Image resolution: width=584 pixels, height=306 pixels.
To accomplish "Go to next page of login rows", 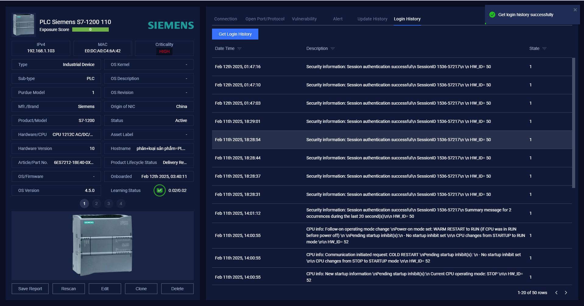I will point(566,293).
